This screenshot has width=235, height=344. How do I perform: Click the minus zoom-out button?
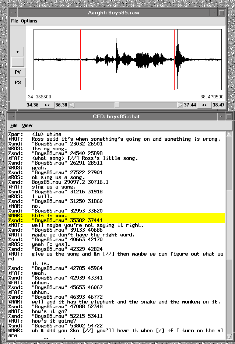point(18,62)
